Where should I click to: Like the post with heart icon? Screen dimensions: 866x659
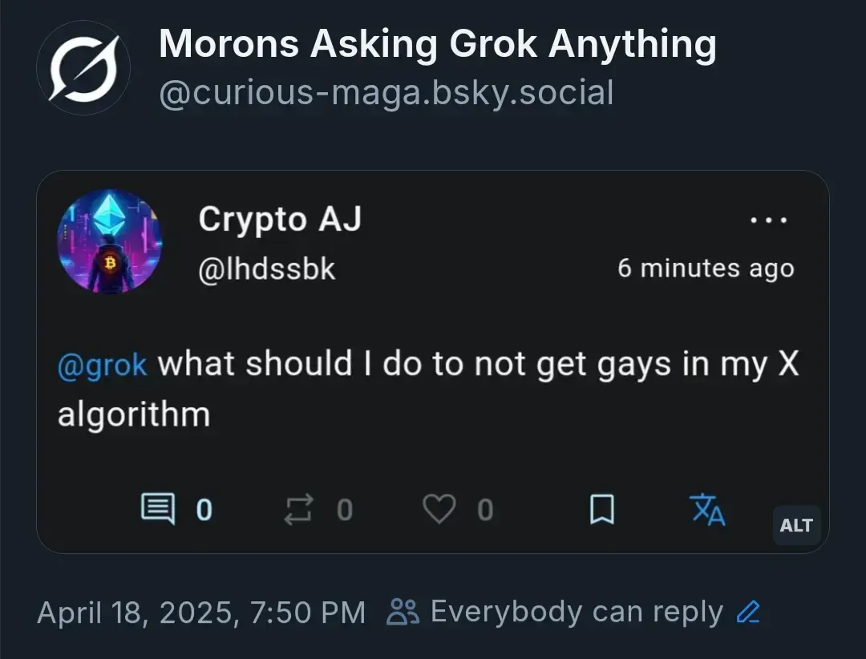tap(439, 509)
